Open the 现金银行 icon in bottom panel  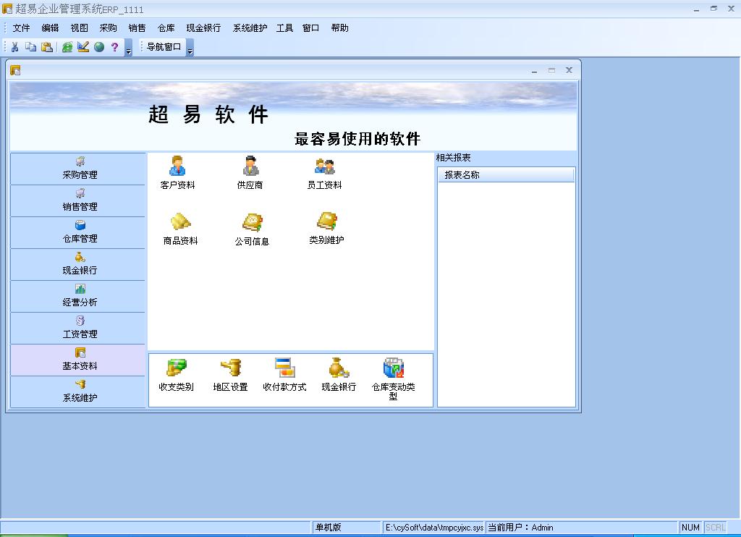339,375
